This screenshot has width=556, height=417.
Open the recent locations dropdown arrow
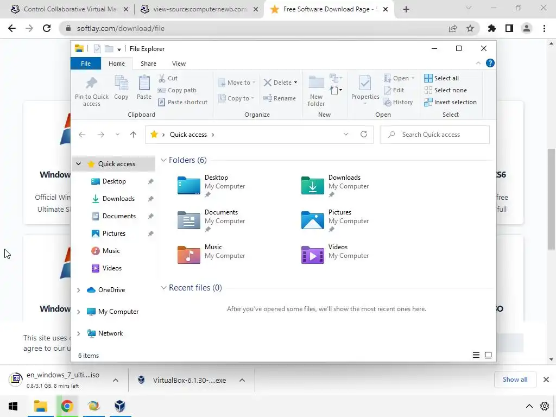[x=117, y=135]
